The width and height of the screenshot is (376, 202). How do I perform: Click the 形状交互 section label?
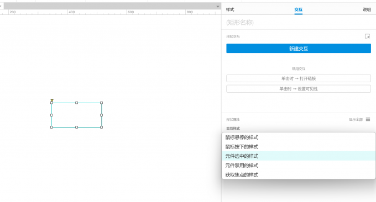tap(233, 36)
